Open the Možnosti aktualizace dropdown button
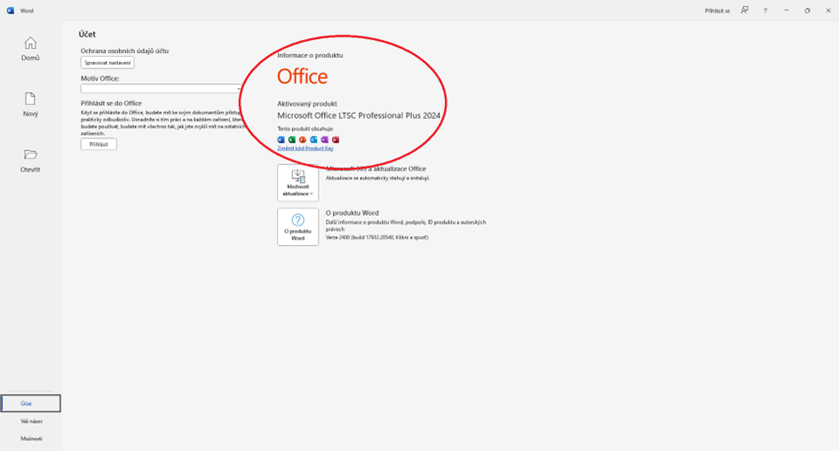This screenshot has height=451, width=839. pos(297,182)
